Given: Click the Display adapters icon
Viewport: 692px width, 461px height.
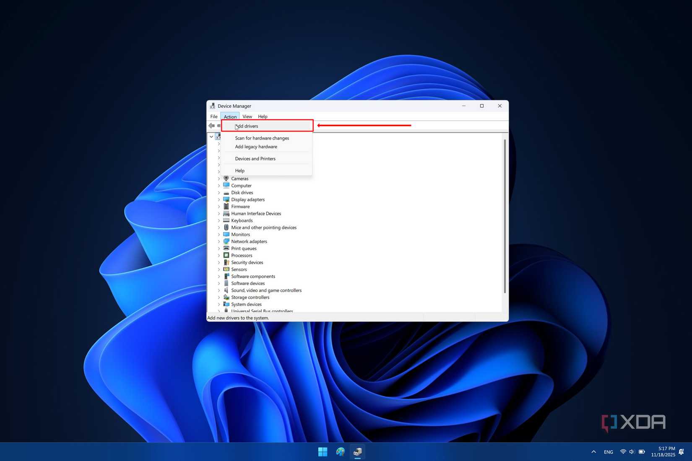Looking at the screenshot, I should pyautogui.click(x=226, y=199).
